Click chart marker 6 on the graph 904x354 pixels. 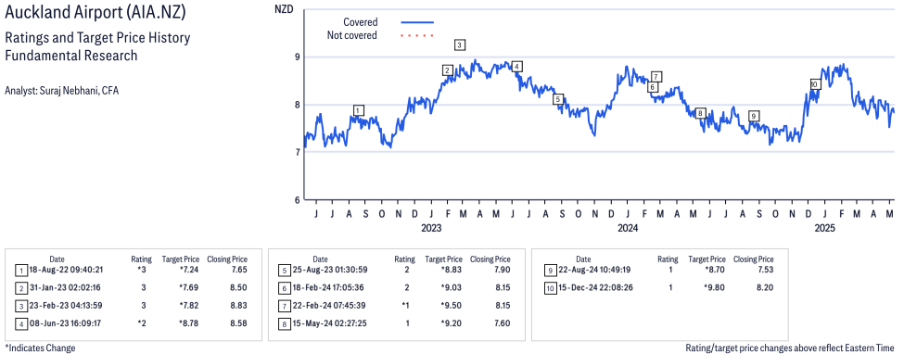(x=653, y=87)
